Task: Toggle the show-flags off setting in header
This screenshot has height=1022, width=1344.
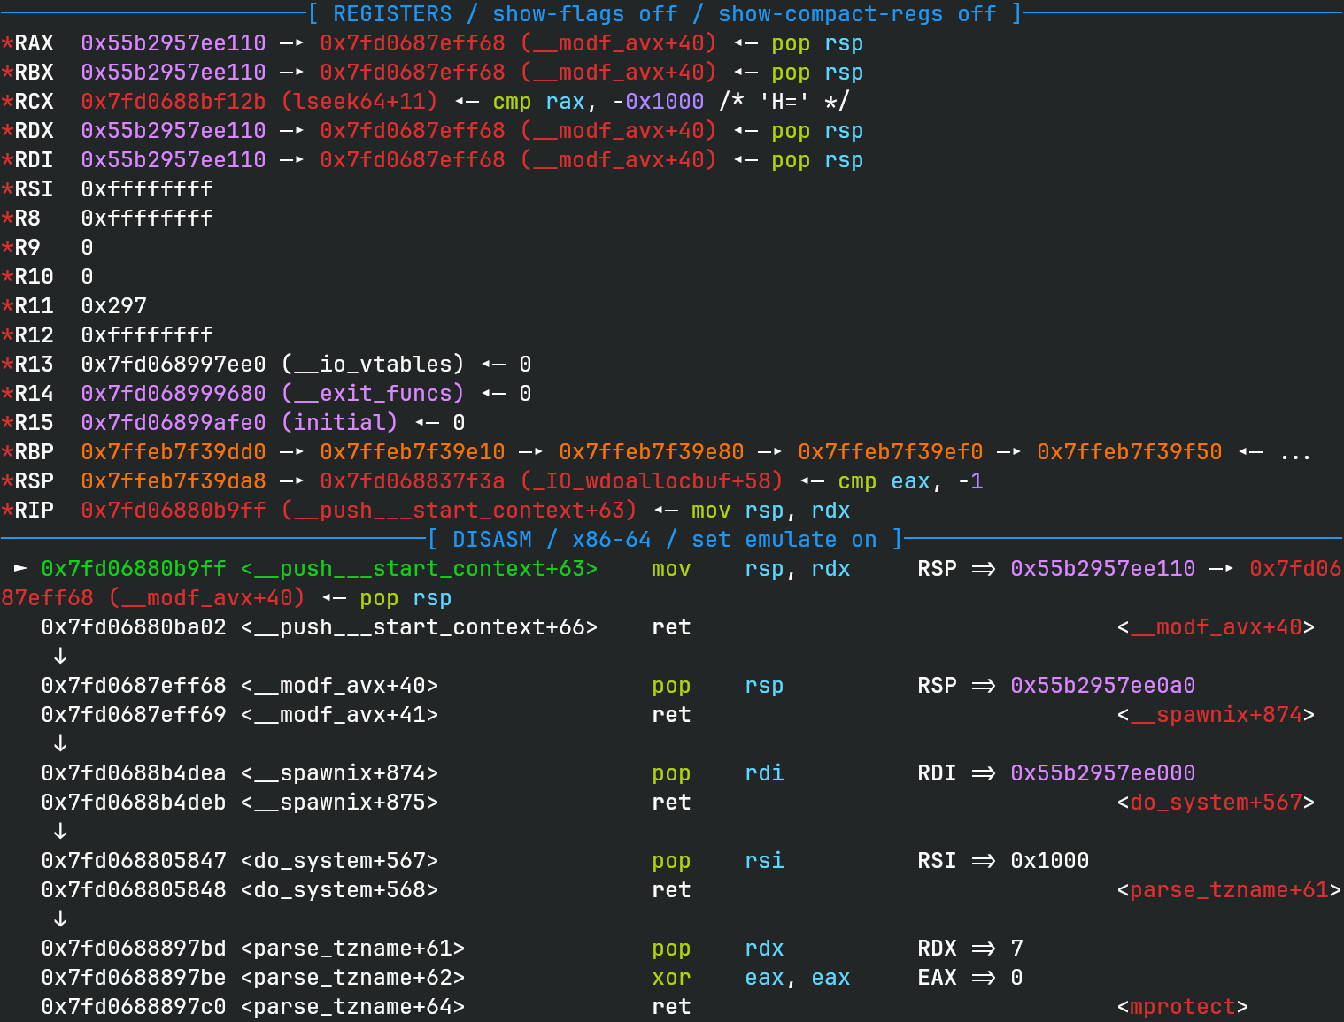Action: pos(584,14)
